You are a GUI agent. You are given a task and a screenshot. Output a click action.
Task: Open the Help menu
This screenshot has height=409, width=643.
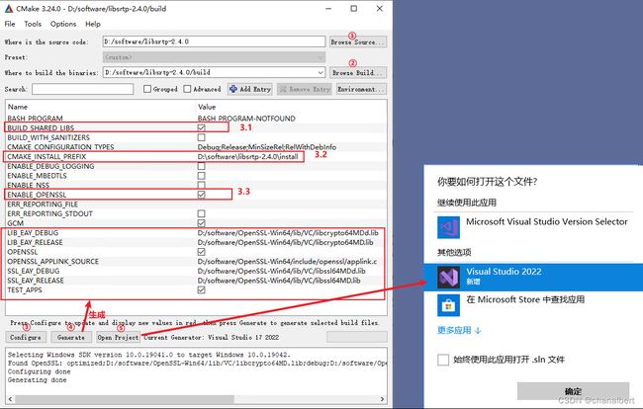[93, 24]
